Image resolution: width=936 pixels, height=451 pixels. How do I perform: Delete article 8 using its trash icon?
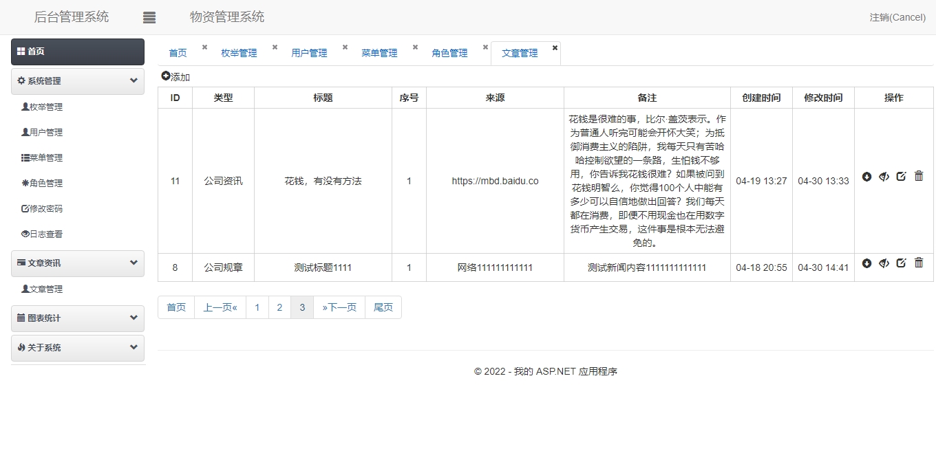[x=919, y=263]
